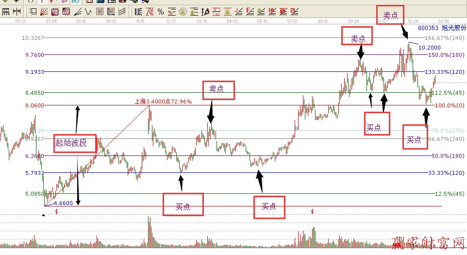467x255 pixels.
Task: Select the red fan lines tool
Action: [44, 11]
